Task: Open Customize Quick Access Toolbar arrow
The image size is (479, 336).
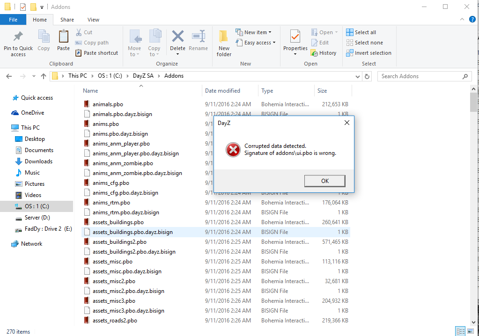Action: 42,7
